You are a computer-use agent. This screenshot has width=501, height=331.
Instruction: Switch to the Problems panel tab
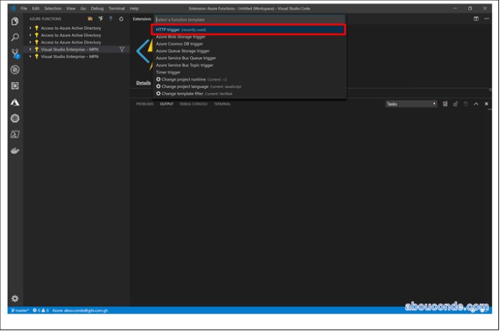pyautogui.click(x=145, y=104)
